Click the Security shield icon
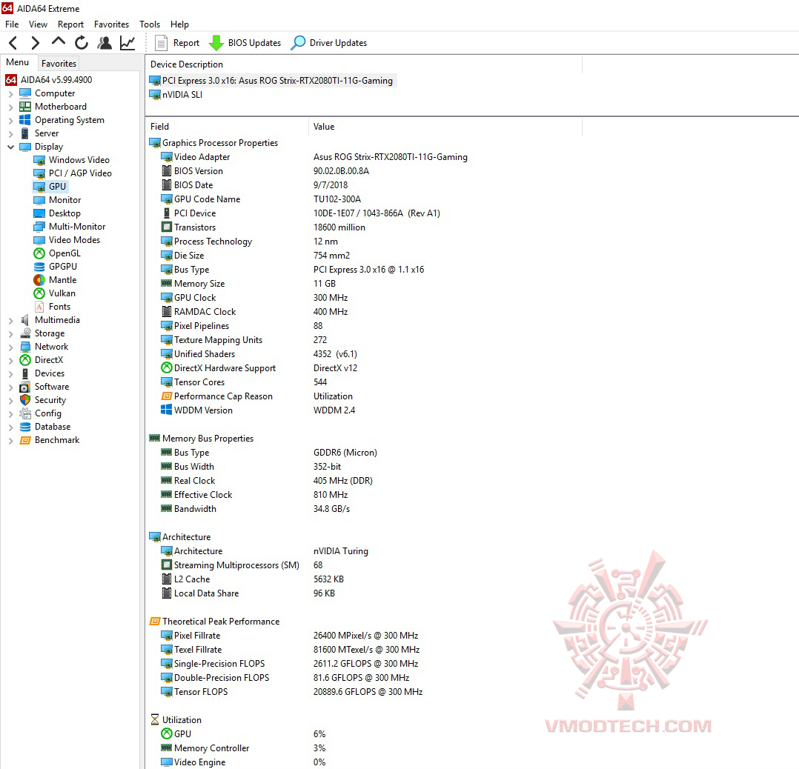The height and width of the screenshot is (769, 799). (x=25, y=400)
